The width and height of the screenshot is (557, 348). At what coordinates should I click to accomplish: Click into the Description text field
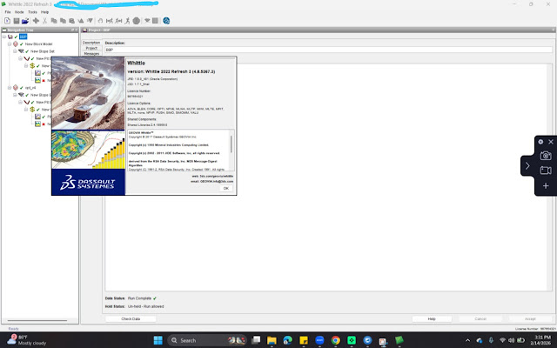(328, 50)
